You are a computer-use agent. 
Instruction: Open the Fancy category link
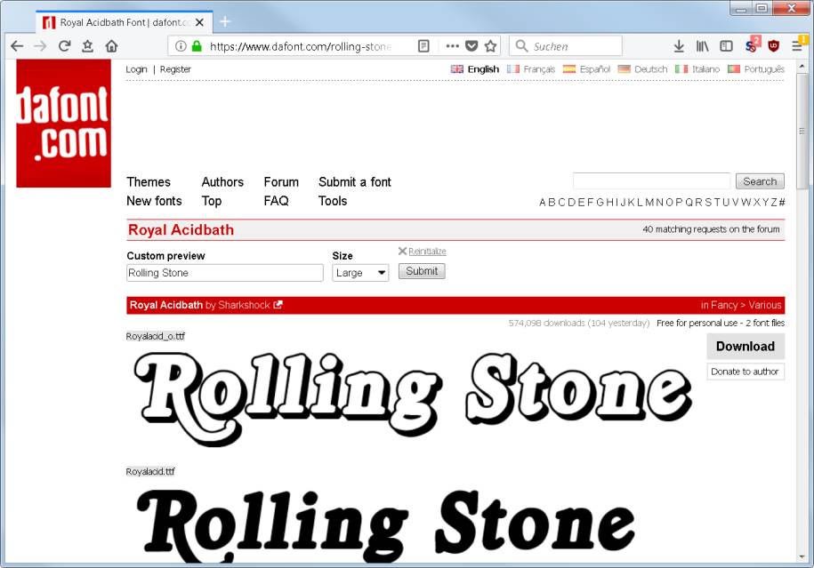click(724, 305)
